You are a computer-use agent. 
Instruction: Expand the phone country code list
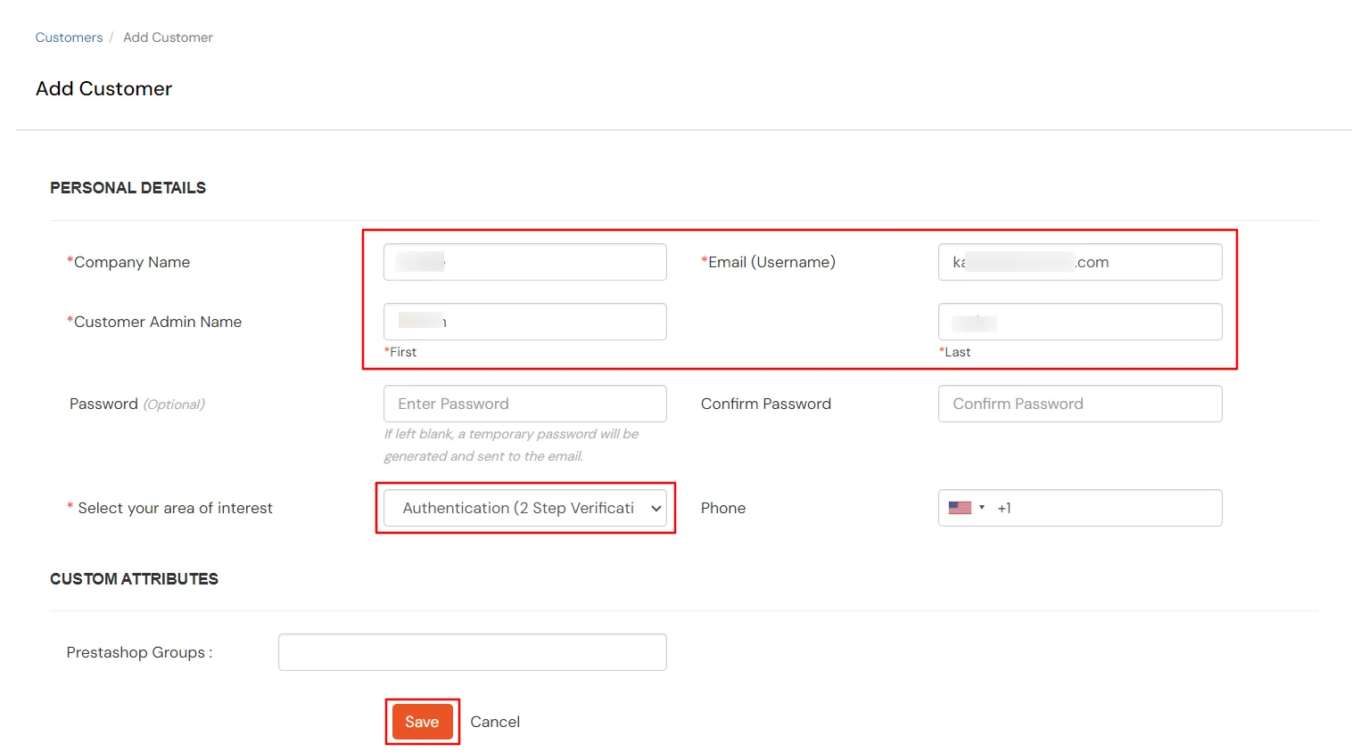point(981,507)
